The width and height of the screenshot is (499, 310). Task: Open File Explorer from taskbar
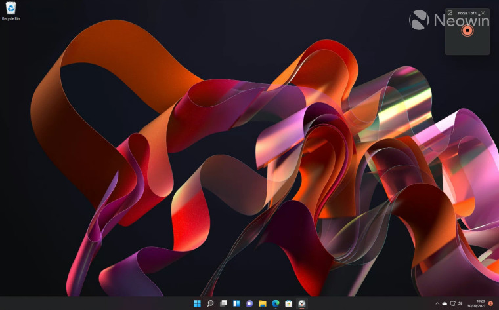coord(263,303)
